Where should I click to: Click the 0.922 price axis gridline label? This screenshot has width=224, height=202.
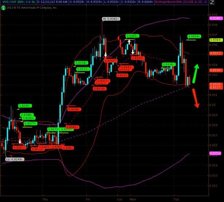coord(213,186)
